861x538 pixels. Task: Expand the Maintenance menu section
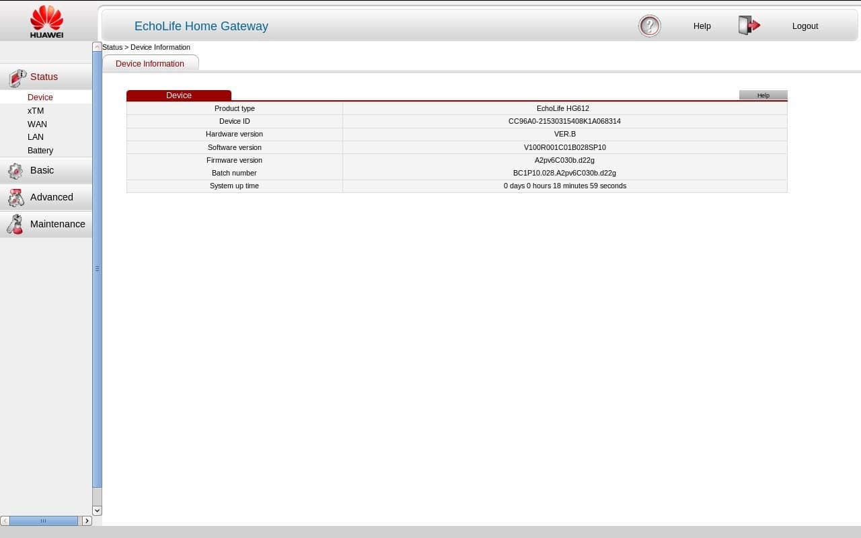(57, 224)
